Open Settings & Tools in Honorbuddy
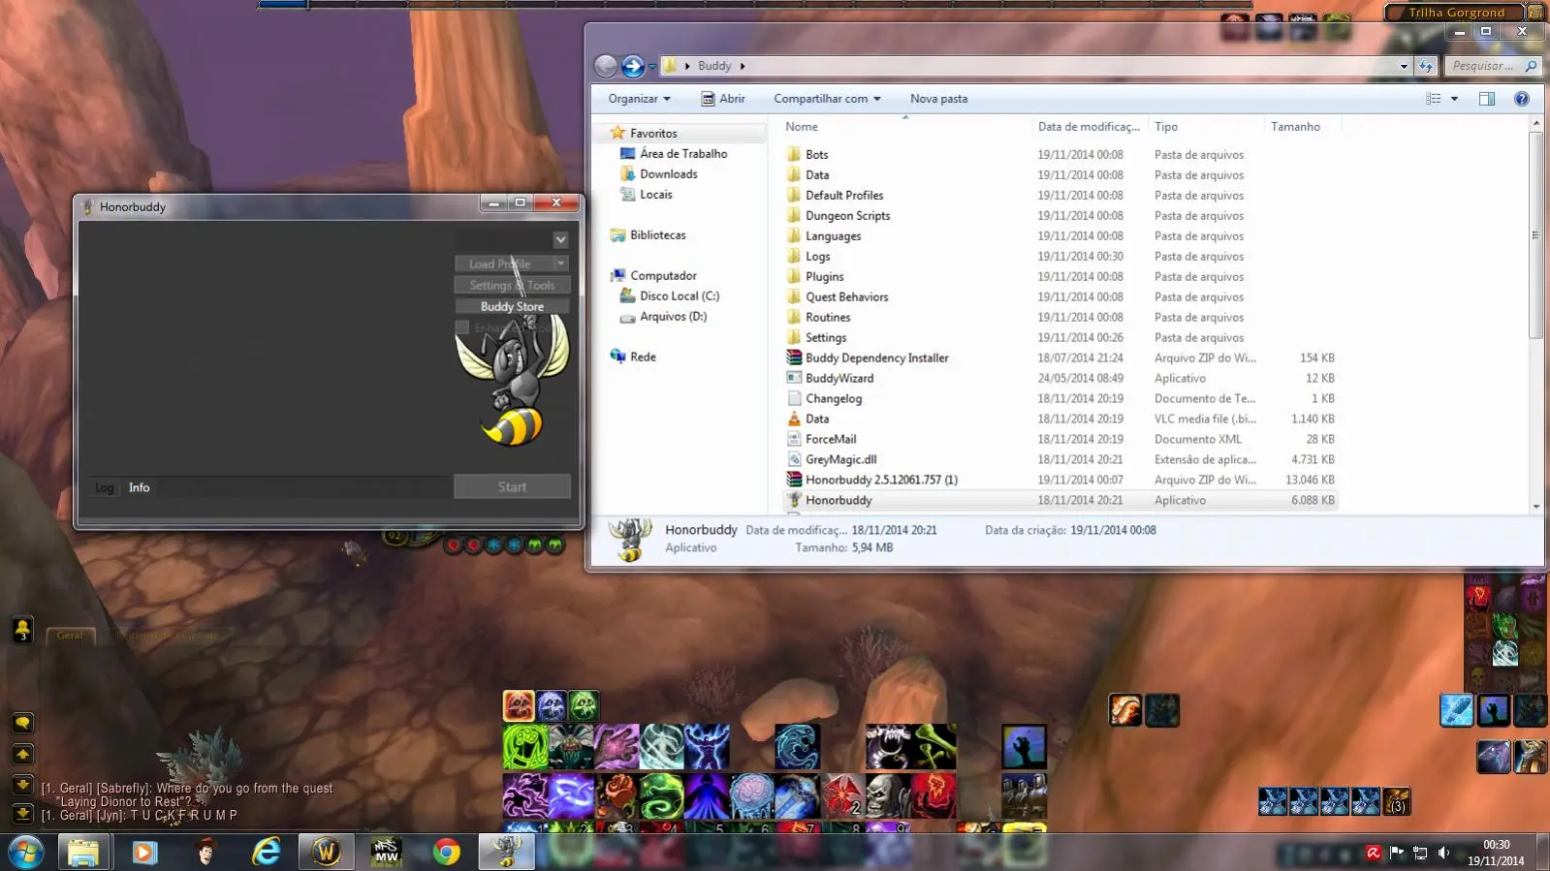1550x871 pixels. click(x=512, y=285)
